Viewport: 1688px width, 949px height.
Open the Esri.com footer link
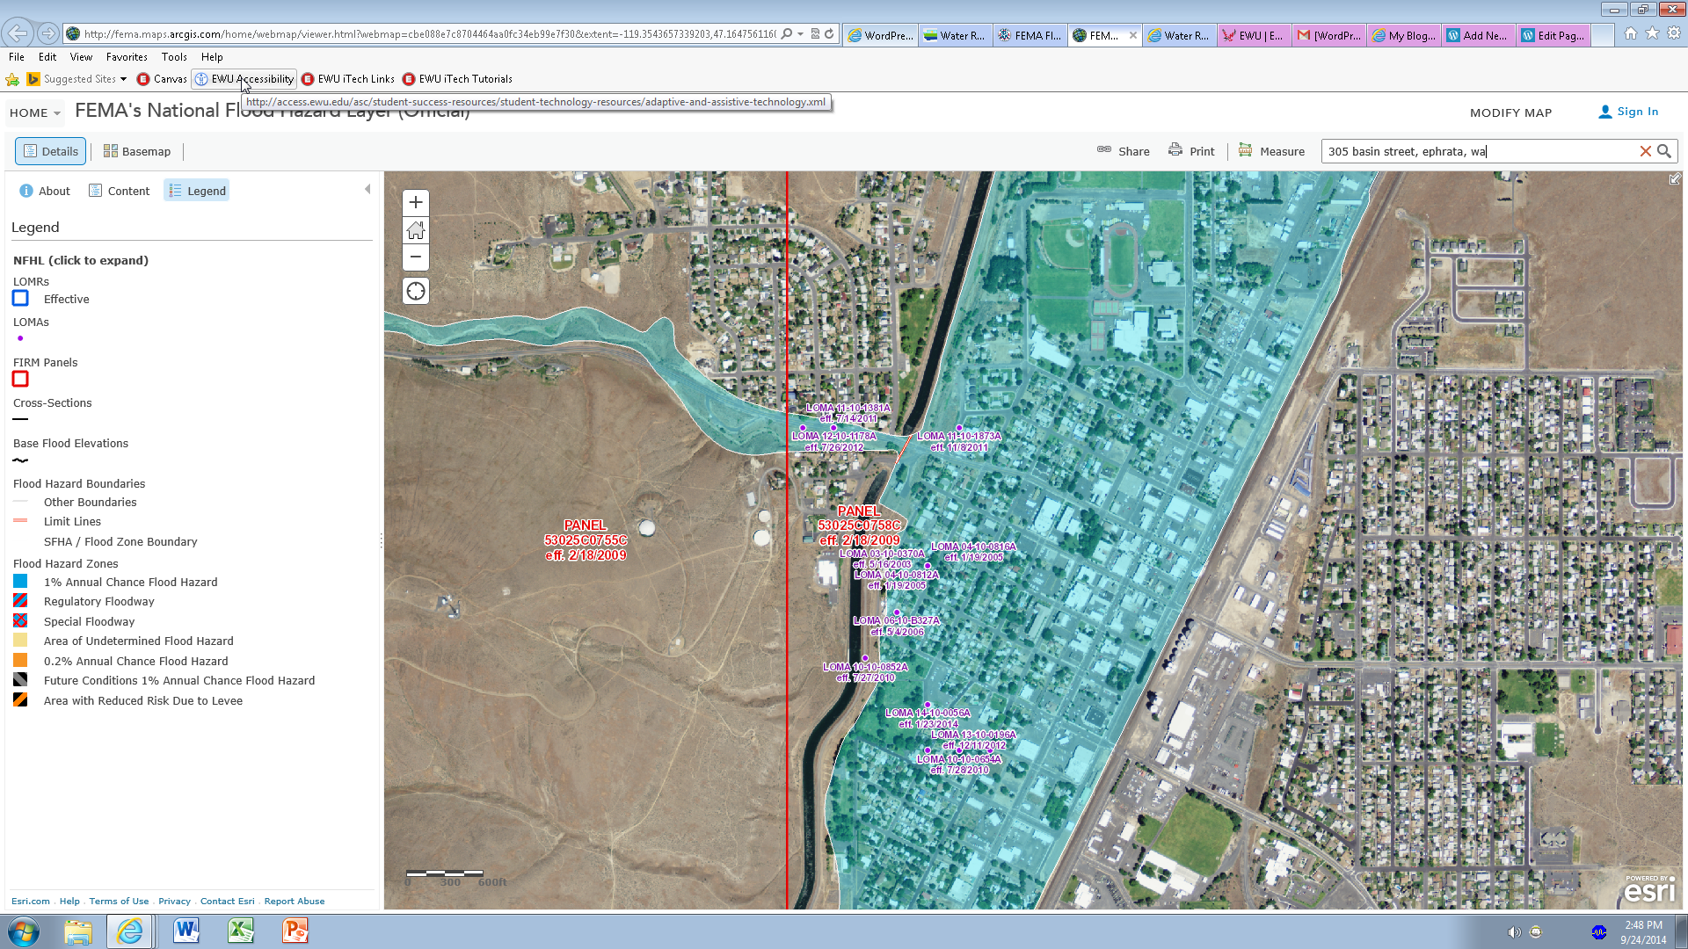pos(31,902)
